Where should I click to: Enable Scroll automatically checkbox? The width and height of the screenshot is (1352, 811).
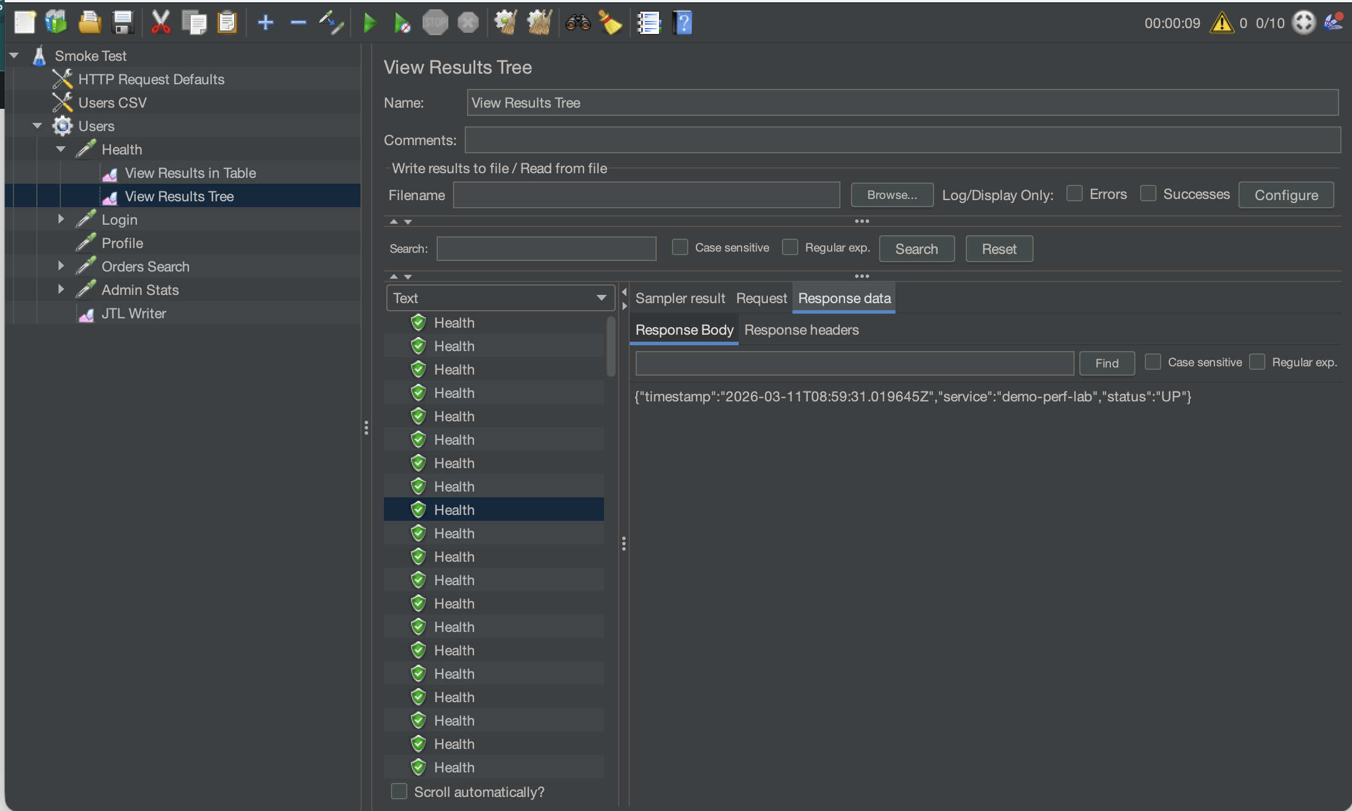point(399,791)
